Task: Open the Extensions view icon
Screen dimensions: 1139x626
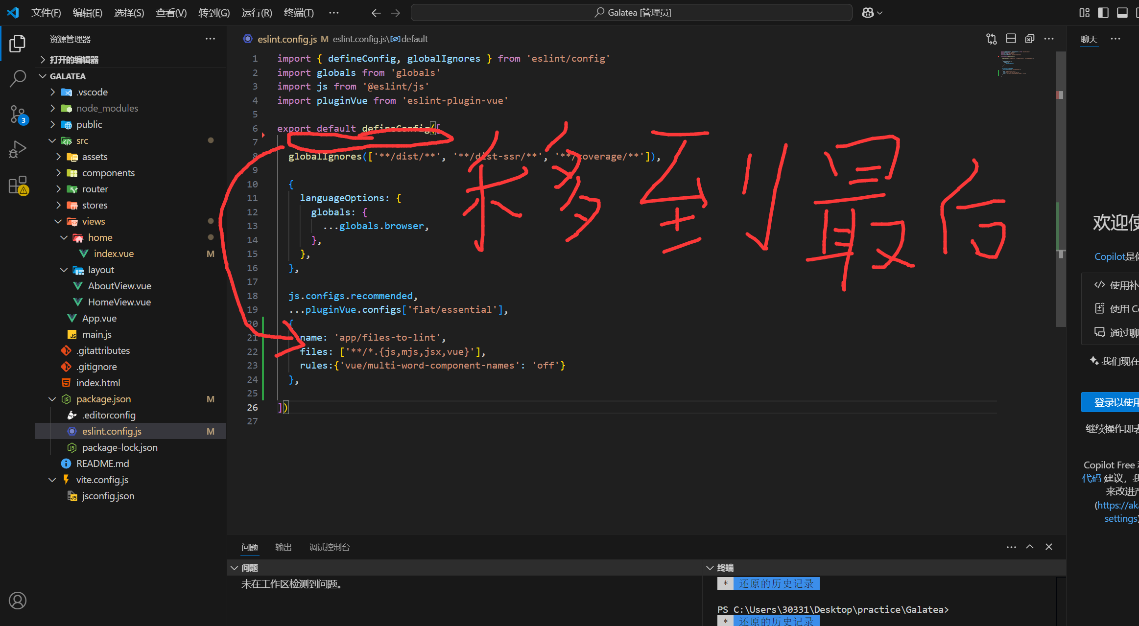Action: tap(18, 185)
